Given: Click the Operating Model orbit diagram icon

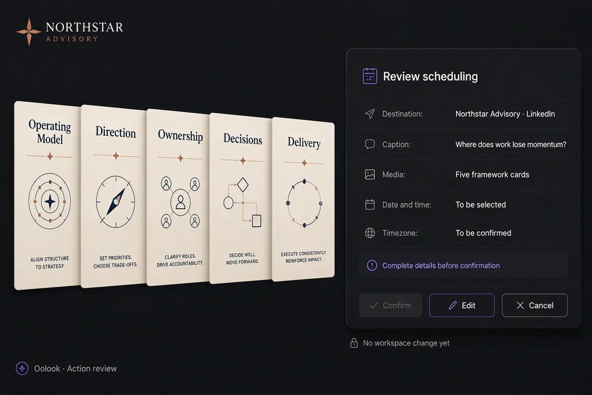Looking at the screenshot, I should click(49, 201).
